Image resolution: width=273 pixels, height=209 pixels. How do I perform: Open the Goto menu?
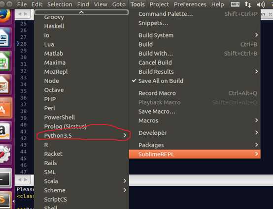119,4
